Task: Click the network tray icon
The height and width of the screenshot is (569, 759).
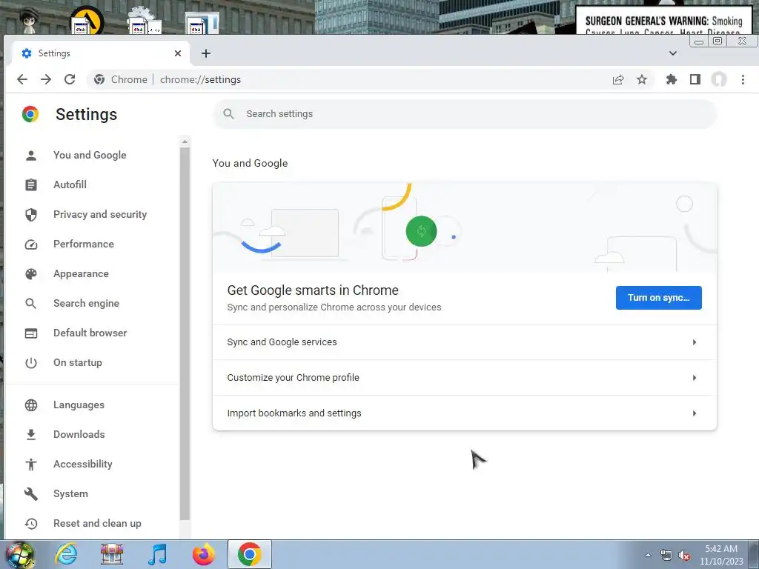Action: point(666,556)
